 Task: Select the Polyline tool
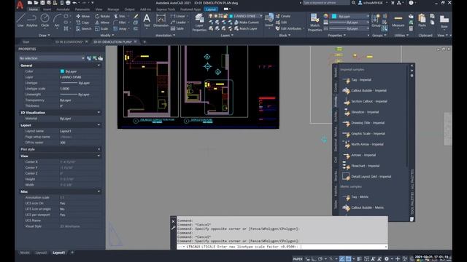pos(32,20)
